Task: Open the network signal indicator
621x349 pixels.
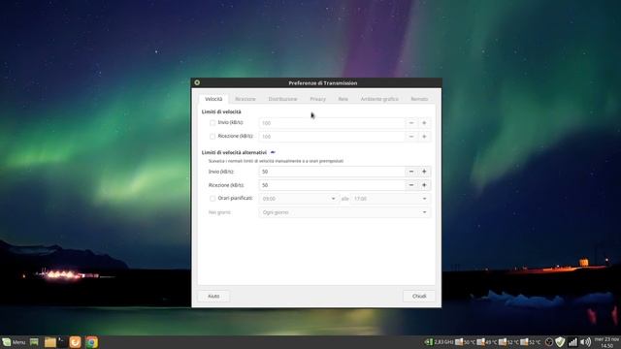Action: [572, 342]
